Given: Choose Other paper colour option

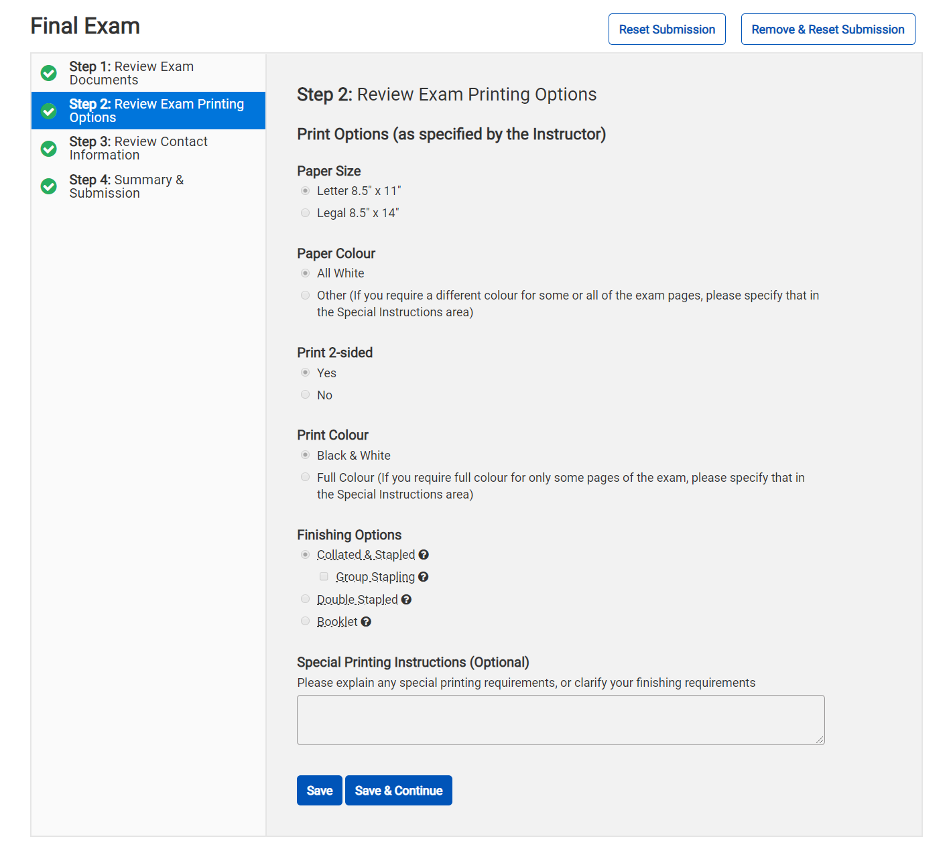Looking at the screenshot, I should tap(306, 296).
